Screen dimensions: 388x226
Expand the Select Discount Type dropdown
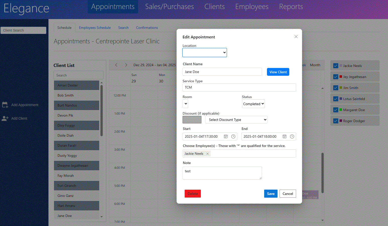[x=236, y=120]
